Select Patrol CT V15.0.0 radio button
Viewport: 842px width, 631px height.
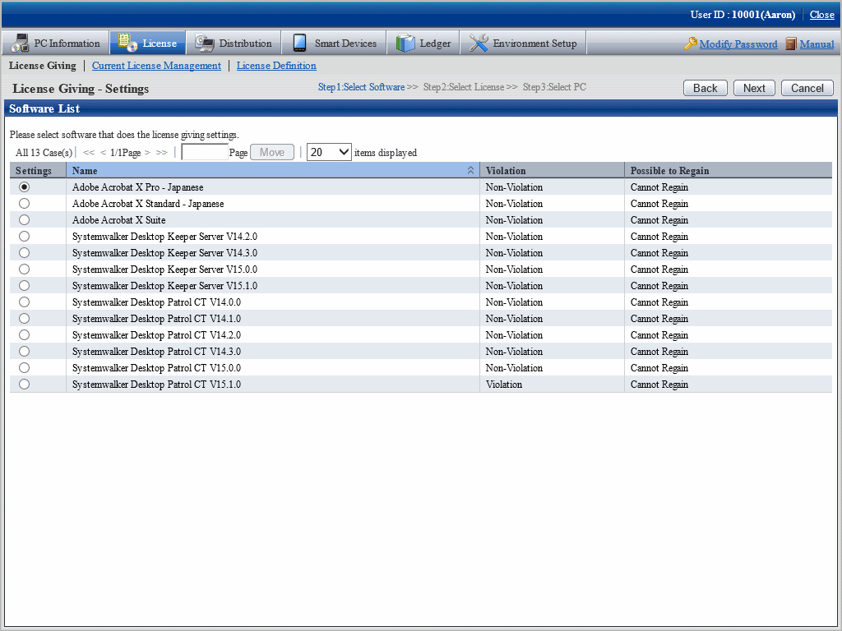click(24, 368)
